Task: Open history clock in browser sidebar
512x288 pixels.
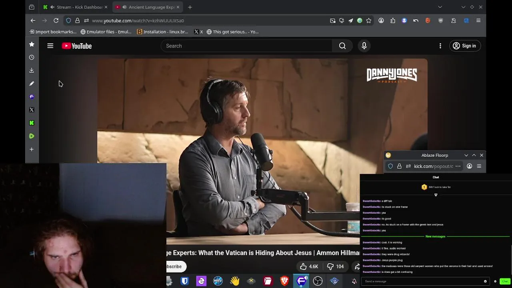Action: tap(32, 57)
